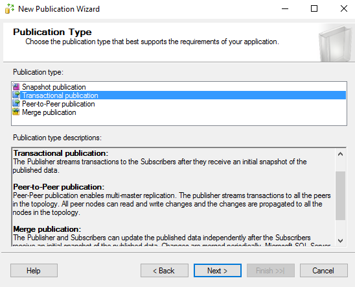The image size is (355, 287).
Task: Click the scroll up arrow in descriptions
Action: coord(340,155)
